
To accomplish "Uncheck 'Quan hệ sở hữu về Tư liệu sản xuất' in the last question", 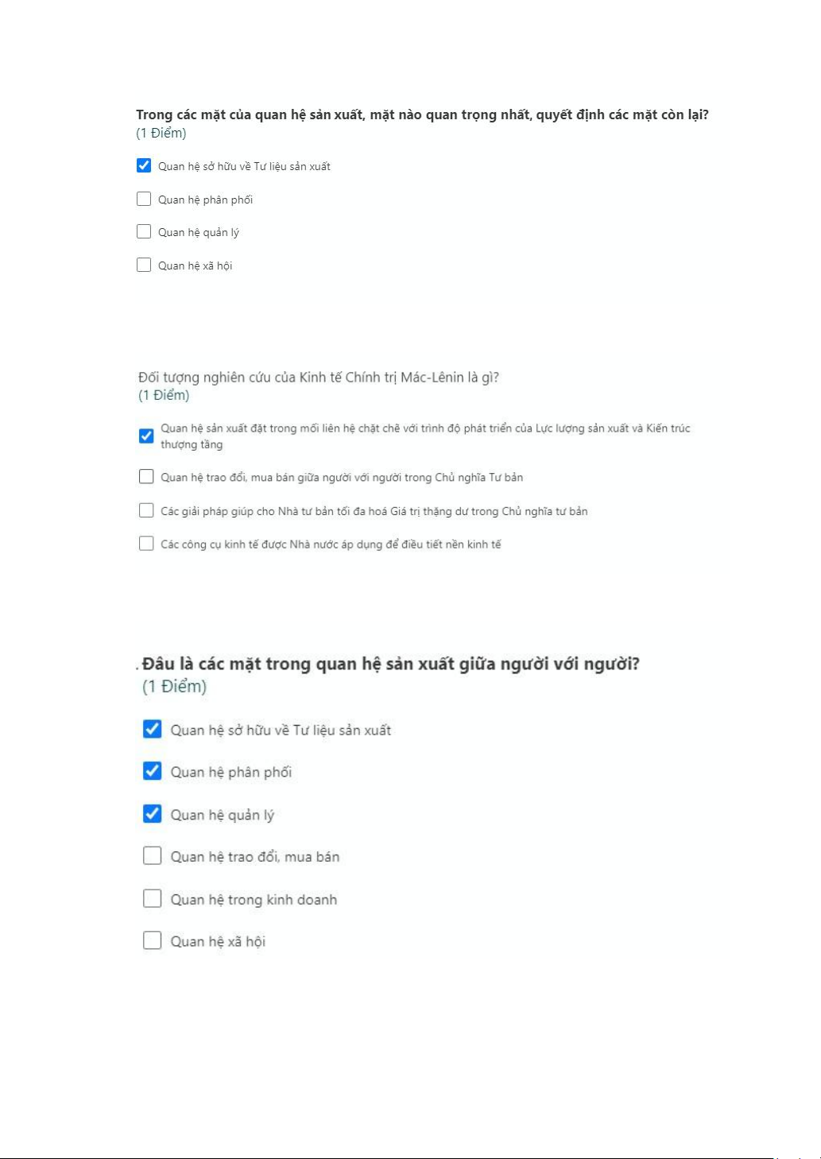I will point(153,729).
